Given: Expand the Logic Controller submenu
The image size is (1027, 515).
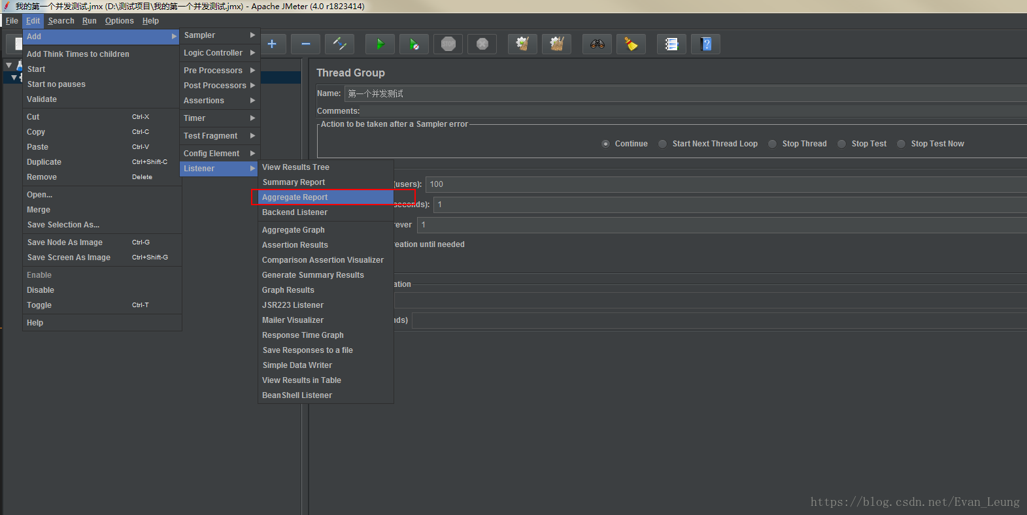Looking at the screenshot, I should pyautogui.click(x=220, y=53).
